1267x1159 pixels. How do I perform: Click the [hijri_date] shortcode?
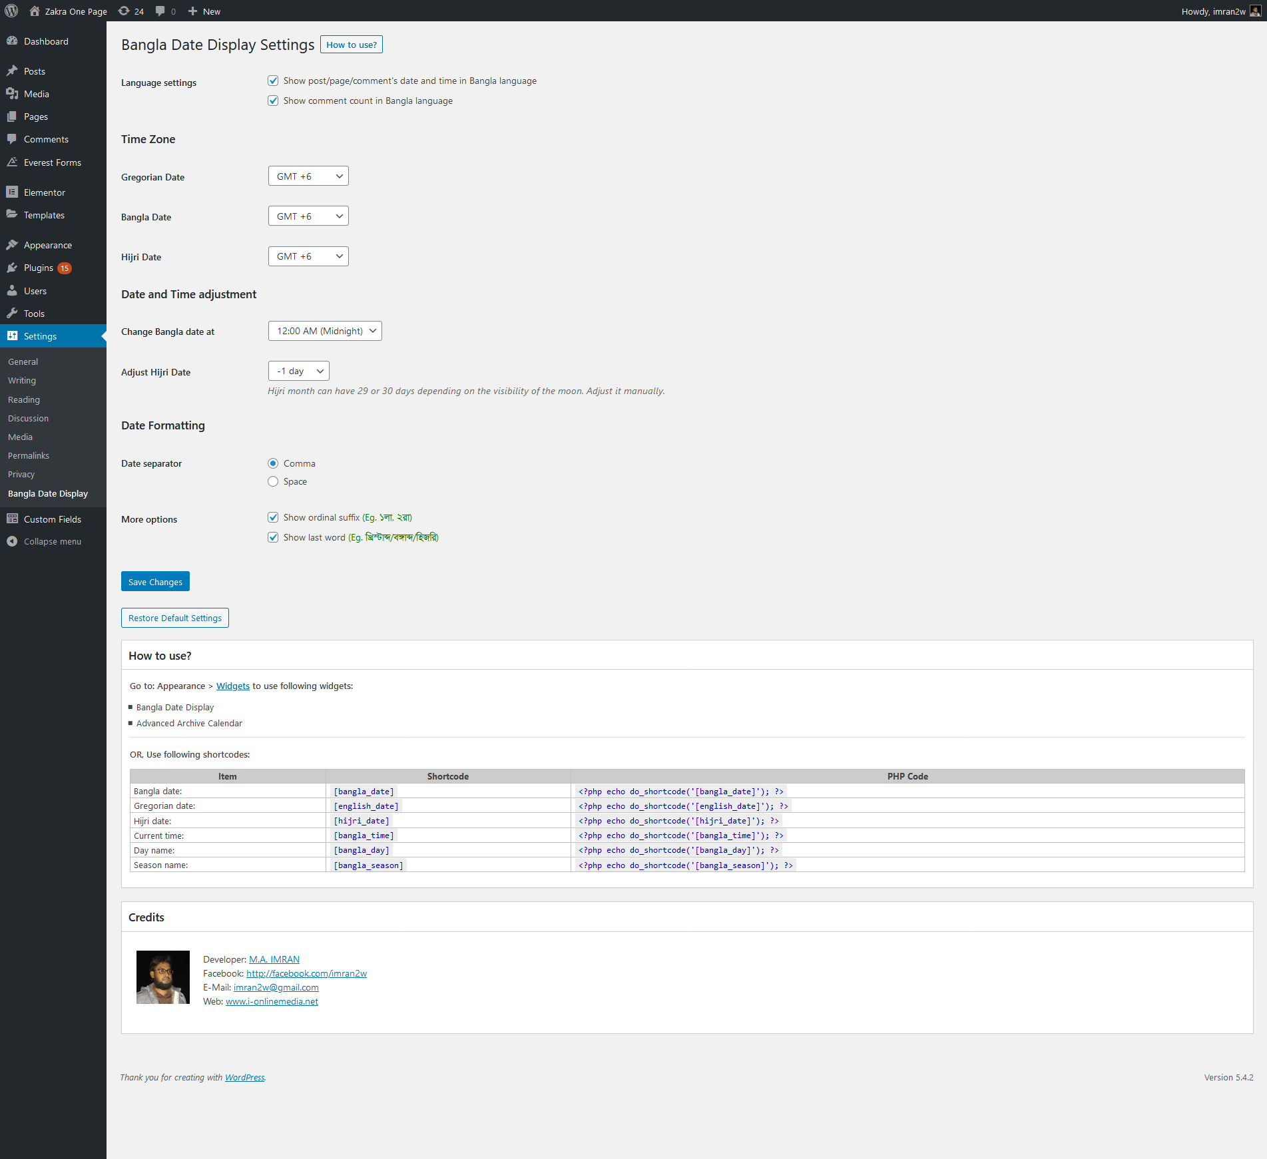click(362, 820)
